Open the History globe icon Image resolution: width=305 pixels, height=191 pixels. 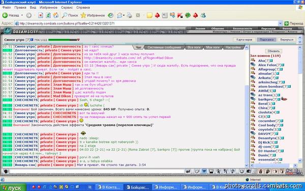110,15
